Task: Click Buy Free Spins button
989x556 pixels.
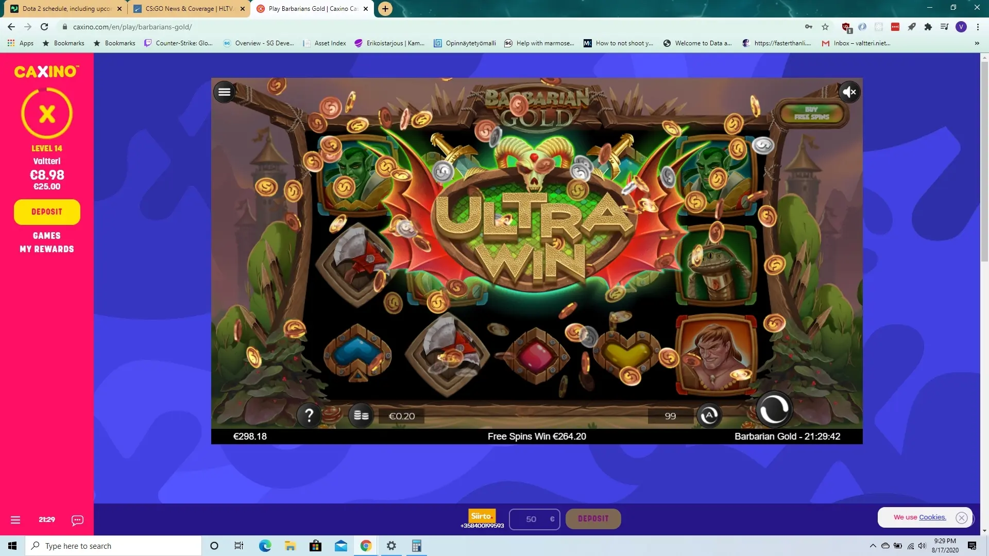Action: (811, 113)
